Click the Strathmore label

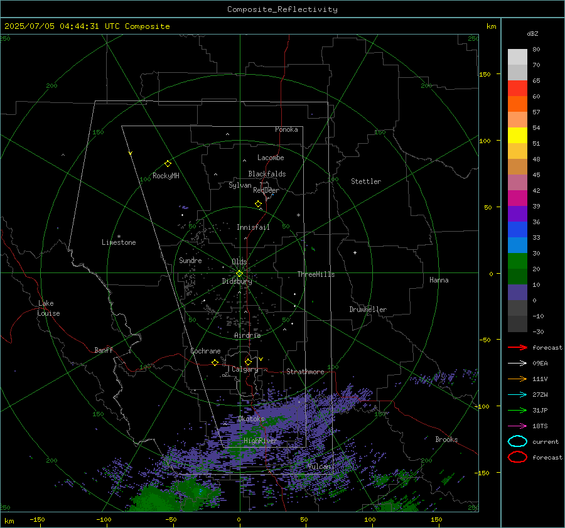[x=305, y=372]
